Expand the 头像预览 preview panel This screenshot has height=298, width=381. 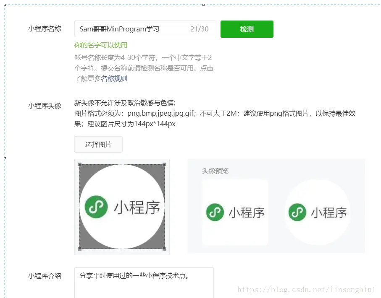pyautogui.click(x=276, y=206)
